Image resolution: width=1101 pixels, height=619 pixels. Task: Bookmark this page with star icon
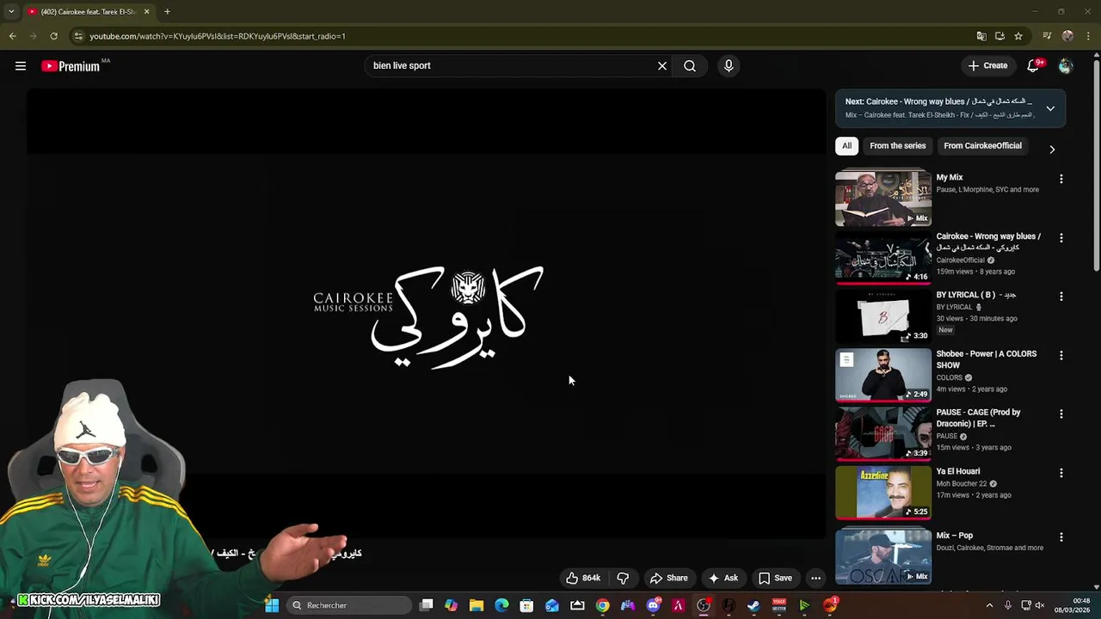click(1018, 36)
